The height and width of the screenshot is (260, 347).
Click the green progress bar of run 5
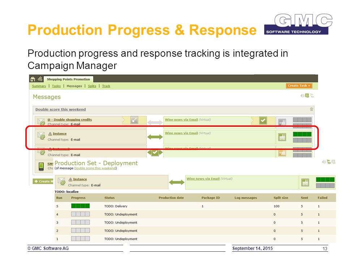(x=80, y=206)
